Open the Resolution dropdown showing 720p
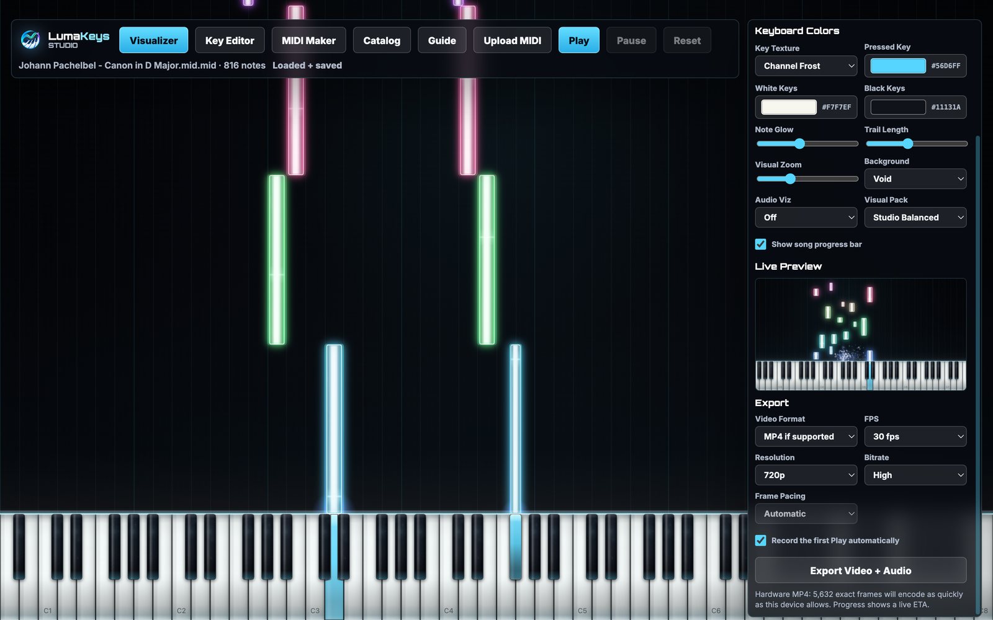Viewport: 993px width, 620px height. click(x=806, y=475)
